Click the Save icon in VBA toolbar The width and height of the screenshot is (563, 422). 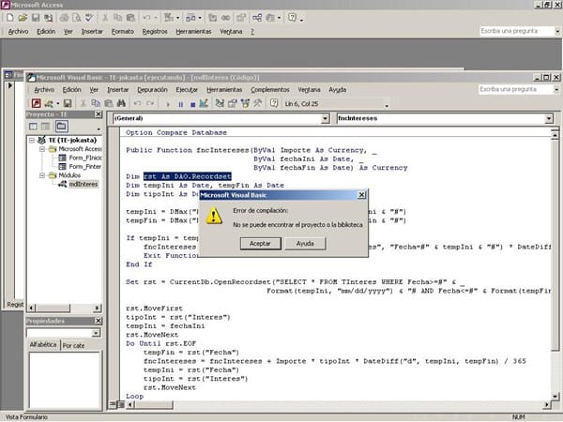pyautogui.click(x=67, y=103)
